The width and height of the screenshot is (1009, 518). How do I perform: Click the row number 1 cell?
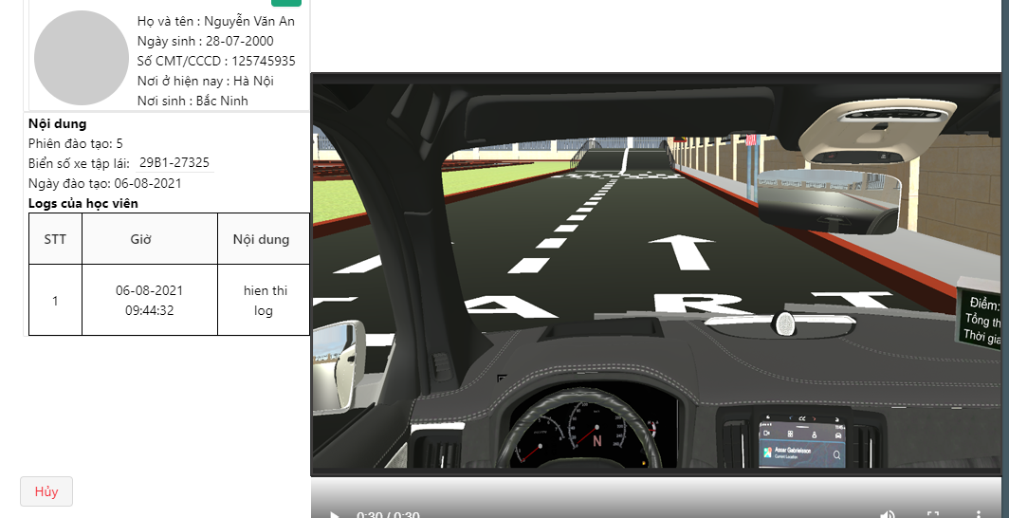click(55, 300)
